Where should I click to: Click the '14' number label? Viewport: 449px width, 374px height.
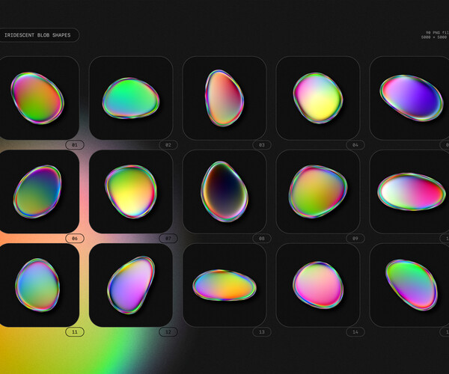point(355,332)
